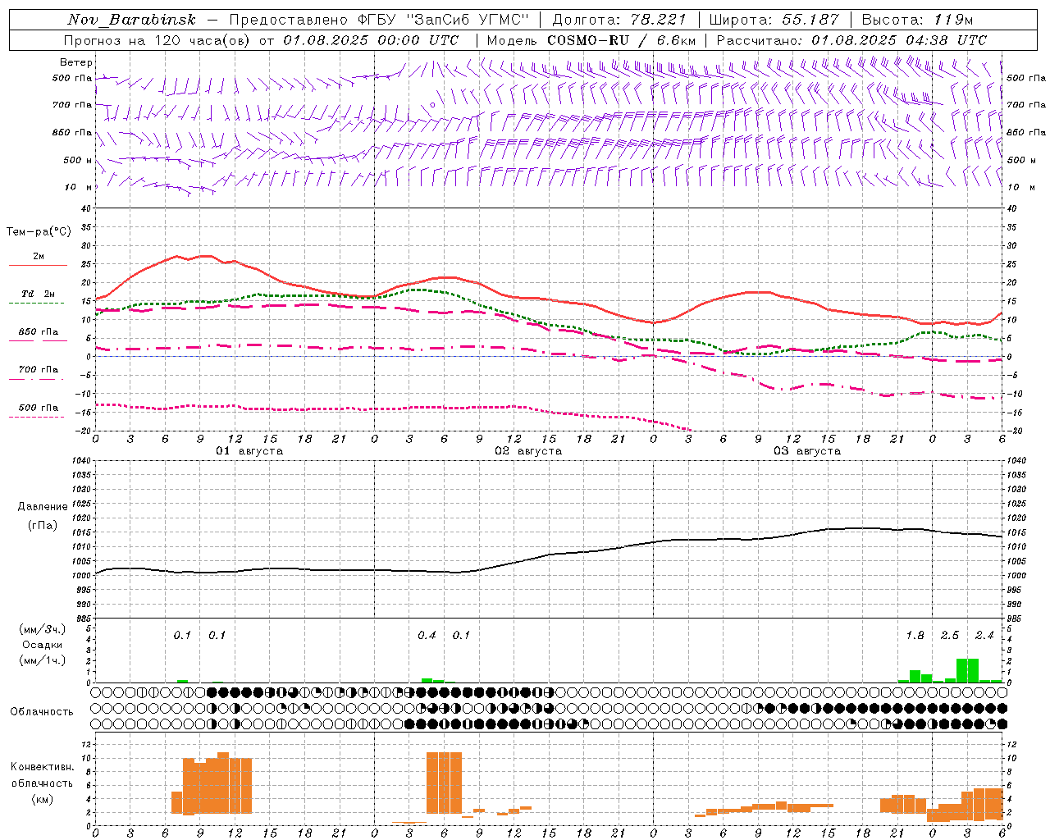Click the '03 августа' date label
Viewport: 1050px width, 840px height.
coord(807,451)
